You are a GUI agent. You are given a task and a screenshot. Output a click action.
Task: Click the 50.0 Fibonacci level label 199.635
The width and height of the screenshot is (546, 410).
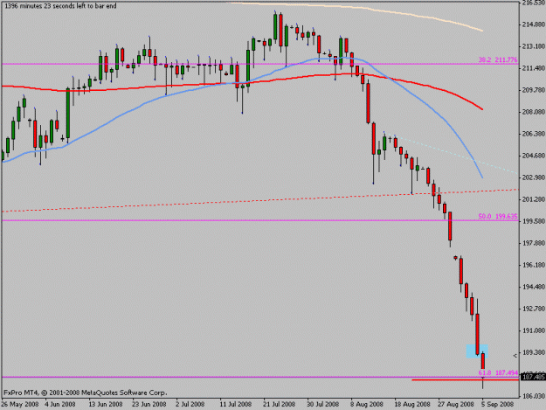tap(498, 216)
